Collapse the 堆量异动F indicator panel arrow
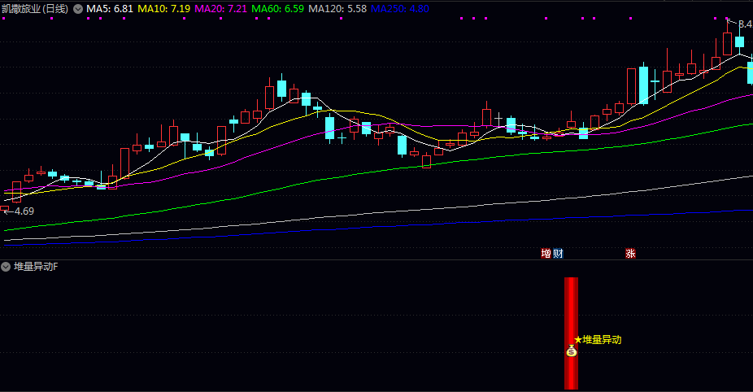This screenshot has width=753, height=392. tap(6, 267)
